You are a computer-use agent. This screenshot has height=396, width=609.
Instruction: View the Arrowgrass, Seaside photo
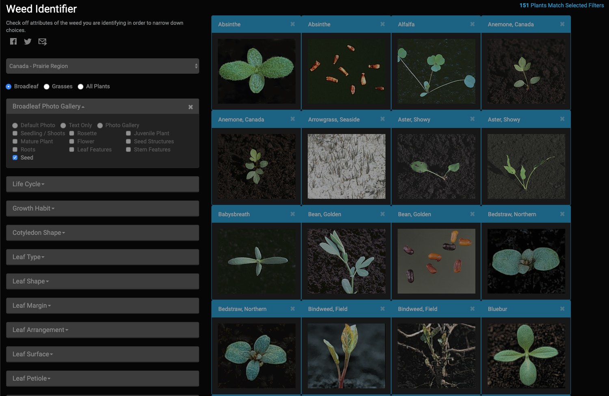(x=346, y=166)
